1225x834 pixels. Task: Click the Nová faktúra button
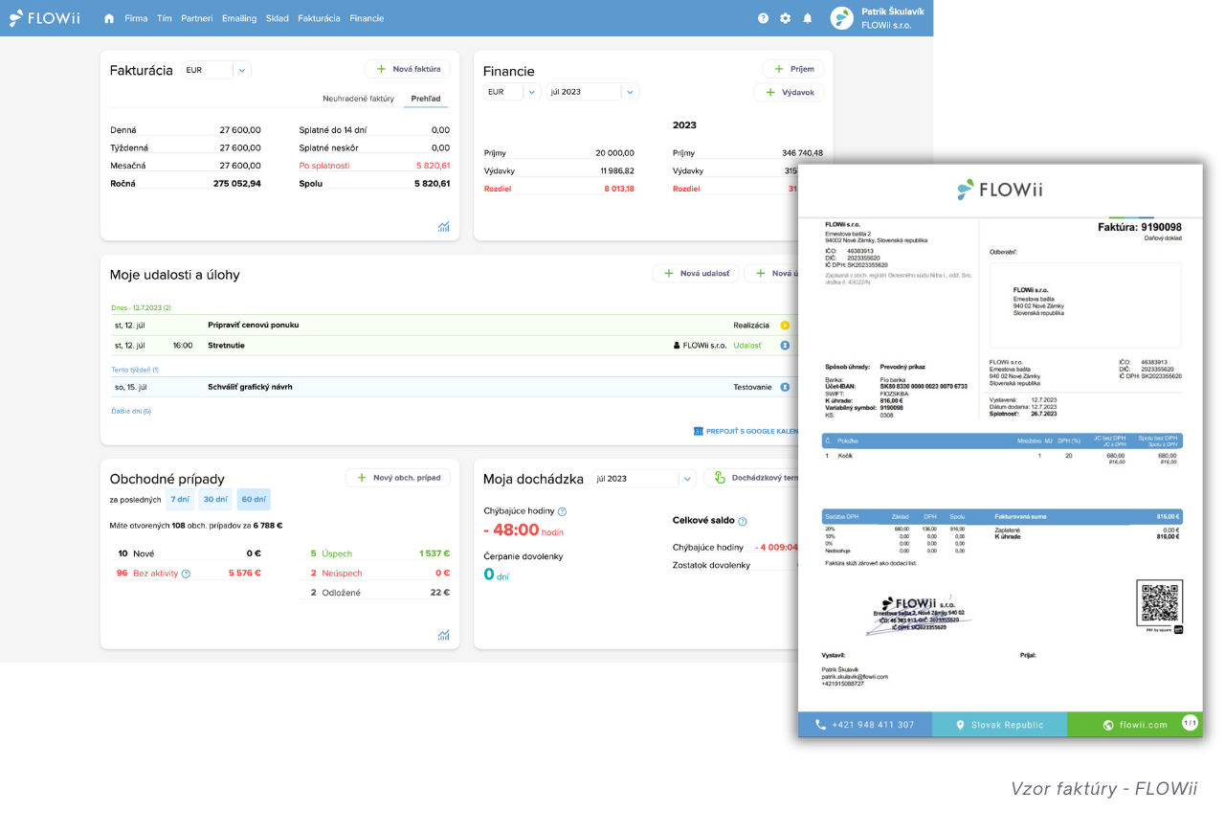point(408,69)
